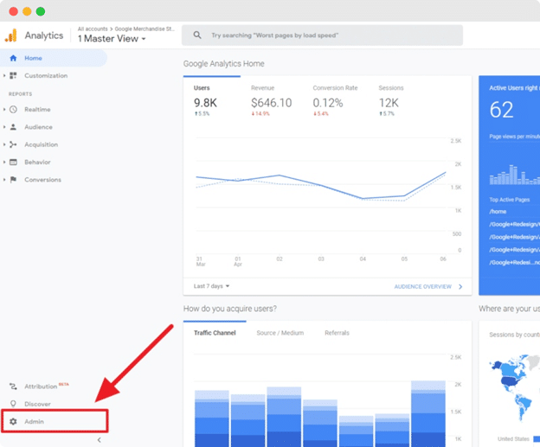
Task: Open the 1 Master View dropdown
Action: tap(112, 39)
